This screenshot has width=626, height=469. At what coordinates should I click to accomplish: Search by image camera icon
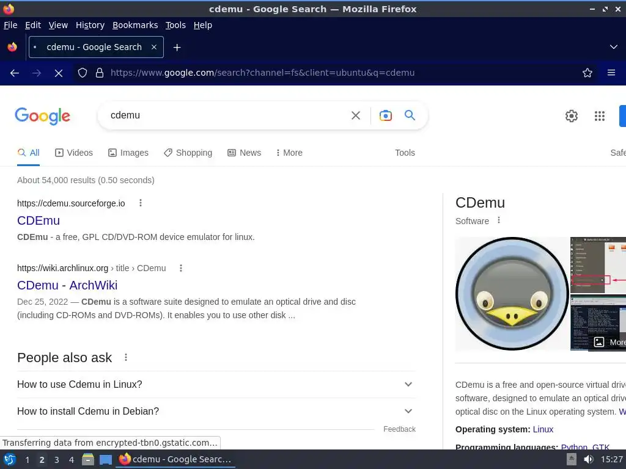tap(386, 115)
